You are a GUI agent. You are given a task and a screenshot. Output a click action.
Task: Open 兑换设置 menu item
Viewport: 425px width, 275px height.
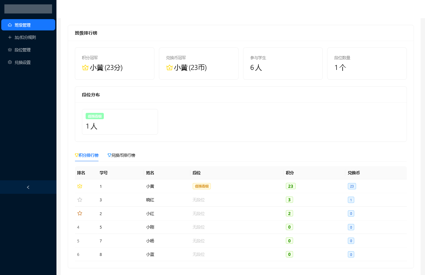(x=28, y=62)
